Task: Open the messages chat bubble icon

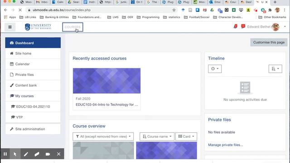Action: 243,27
